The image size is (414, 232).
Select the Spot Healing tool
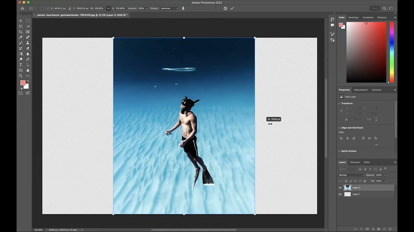[28, 37]
